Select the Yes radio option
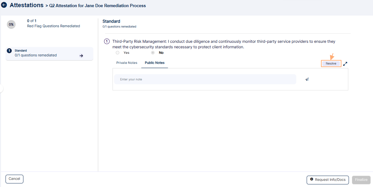 coord(117,53)
